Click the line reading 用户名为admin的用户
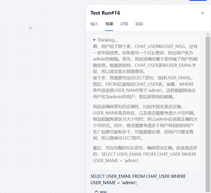 click(134, 97)
